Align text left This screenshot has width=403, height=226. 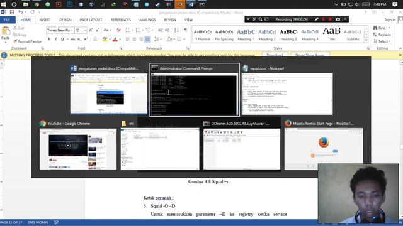[128, 39]
